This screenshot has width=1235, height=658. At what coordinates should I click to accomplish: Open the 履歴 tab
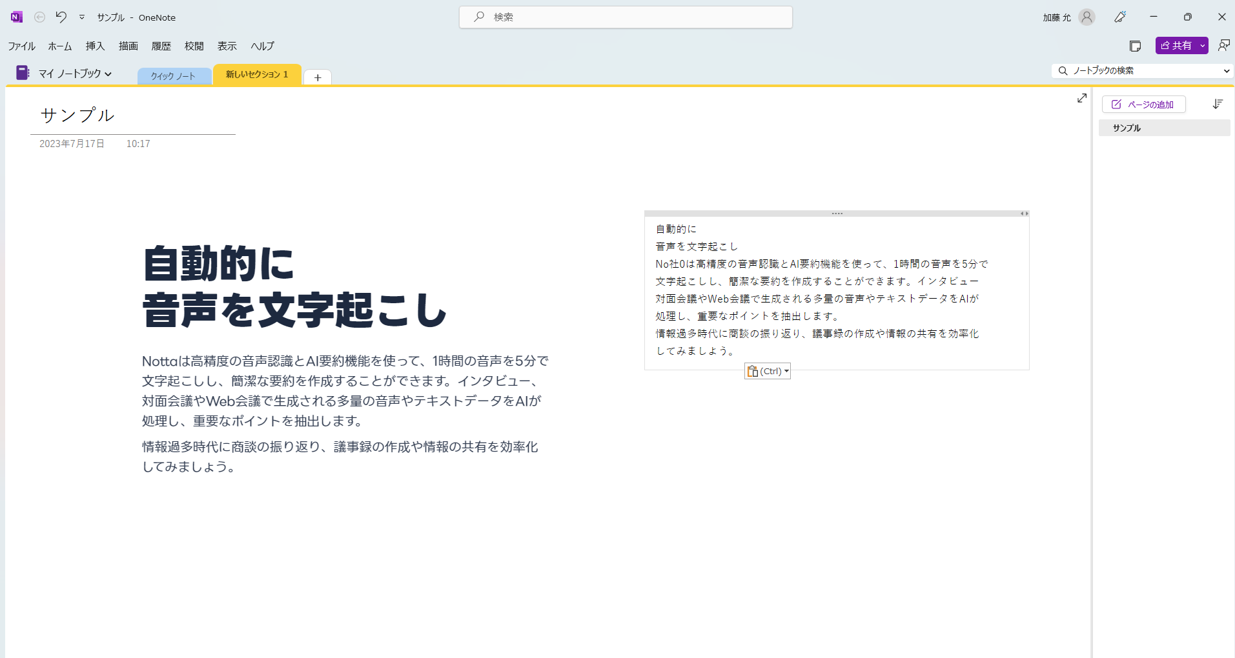[161, 46]
